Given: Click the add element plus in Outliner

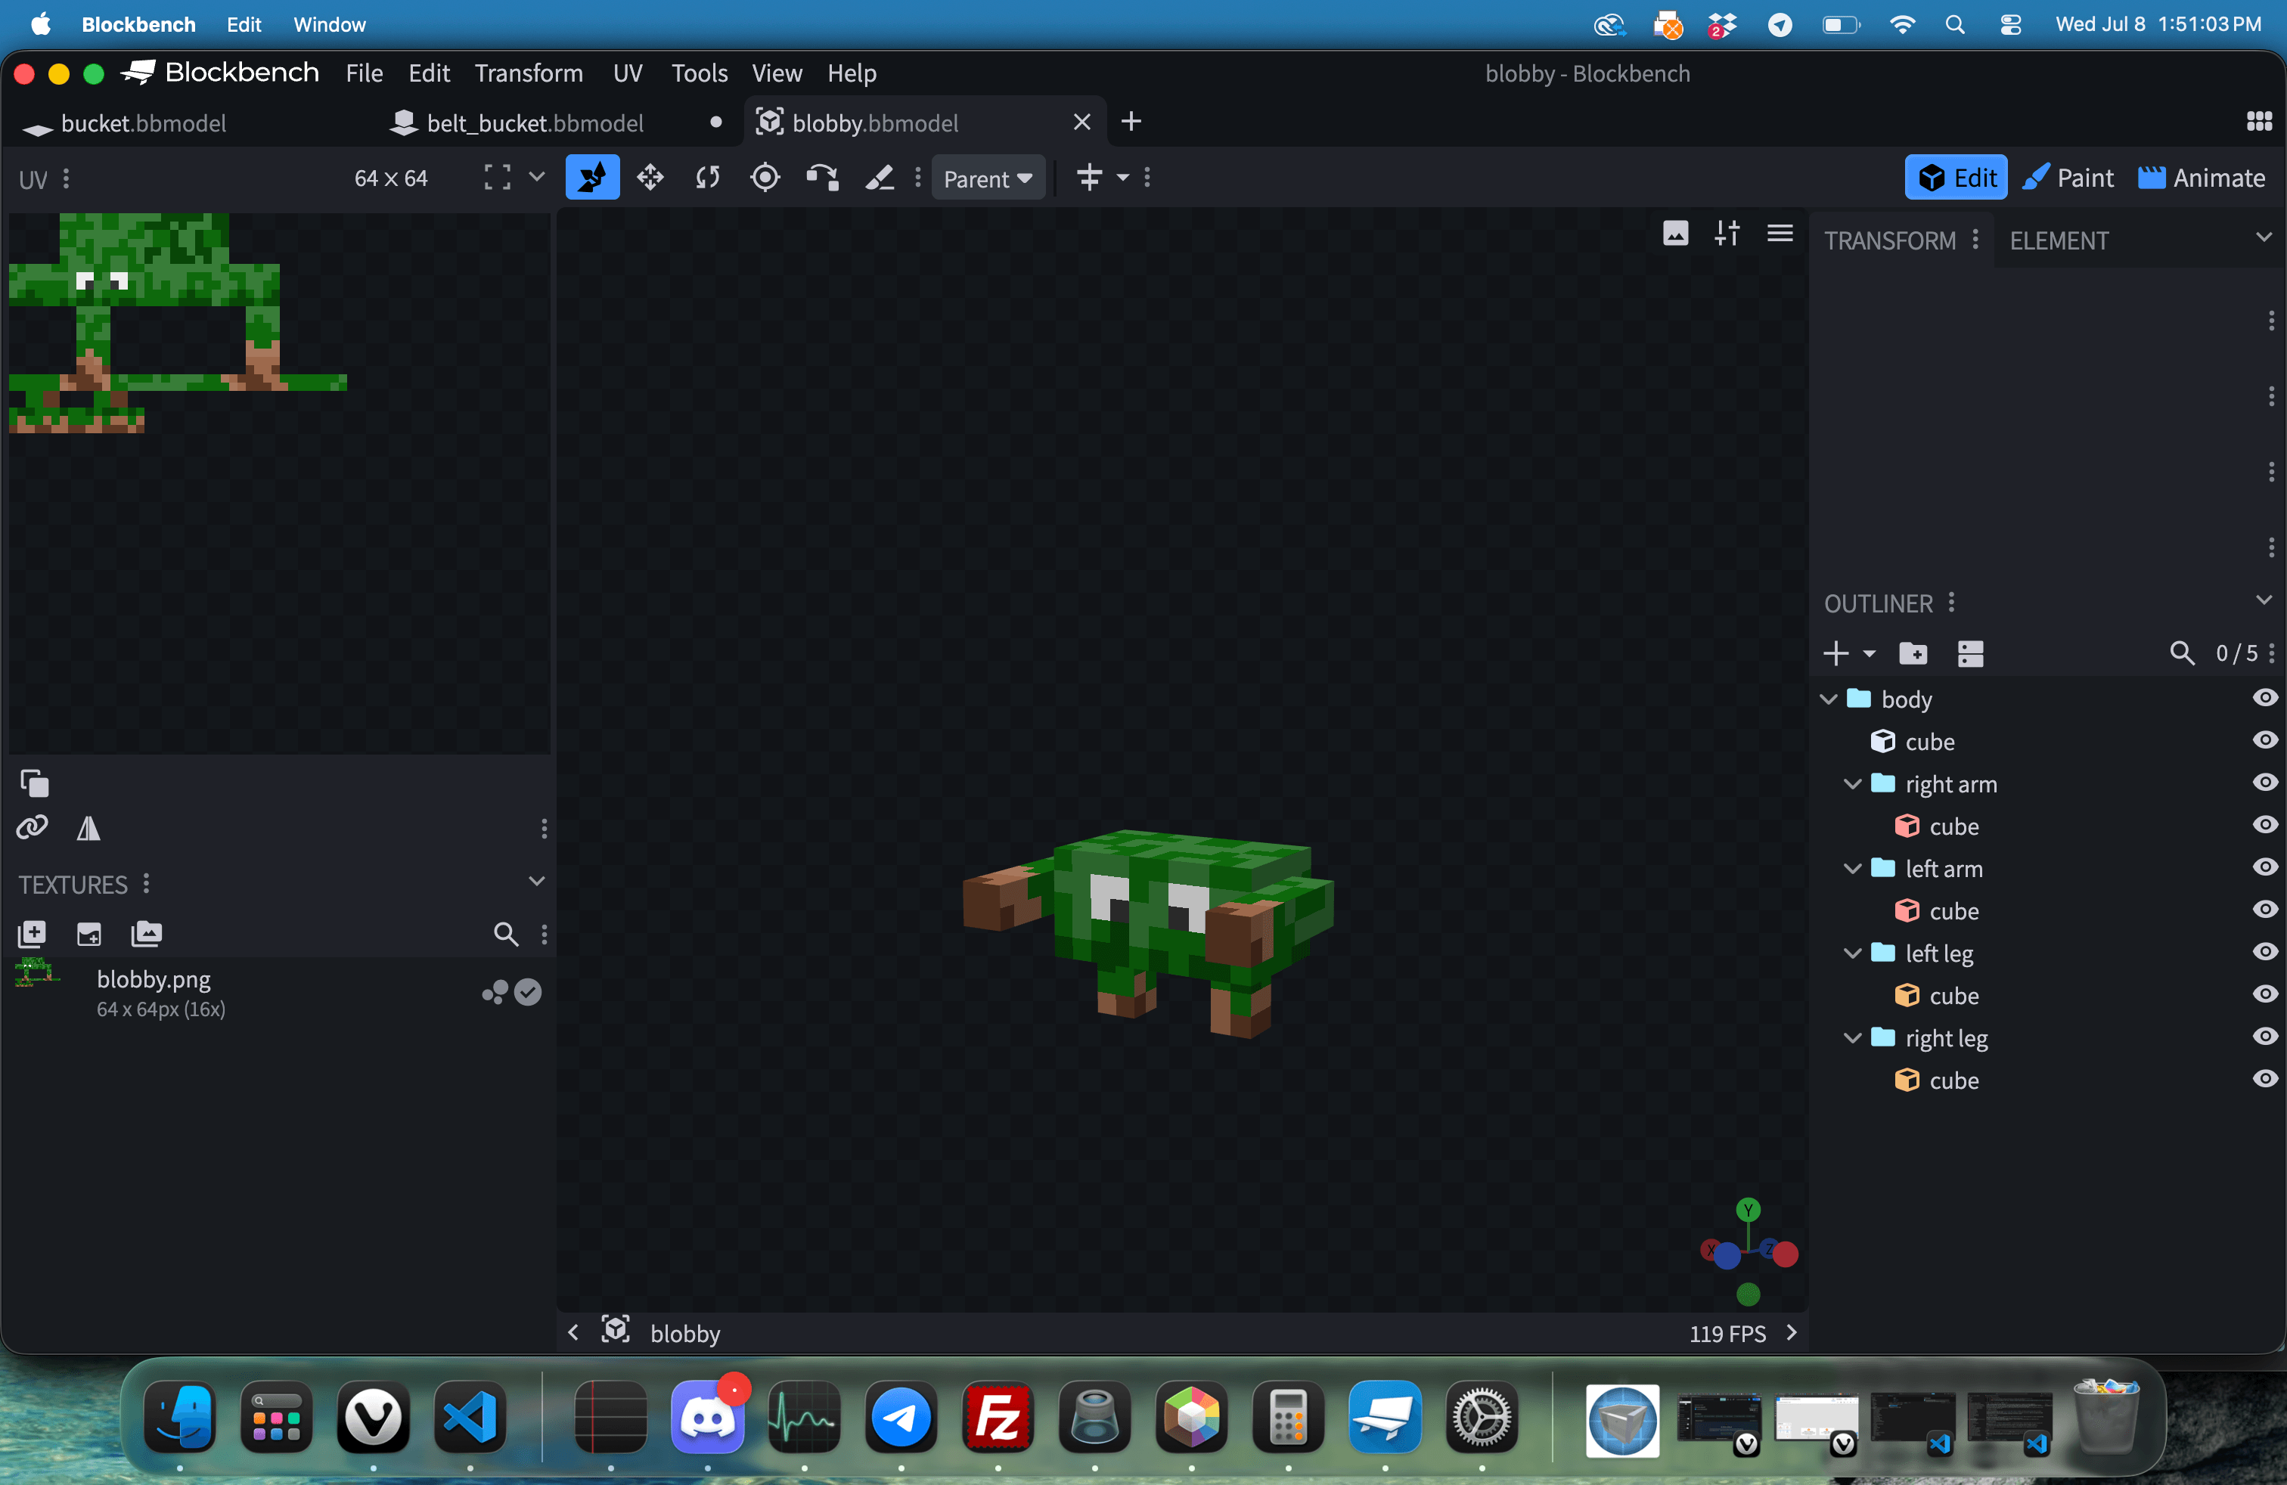Looking at the screenshot, I should [x=1836, y=653].
